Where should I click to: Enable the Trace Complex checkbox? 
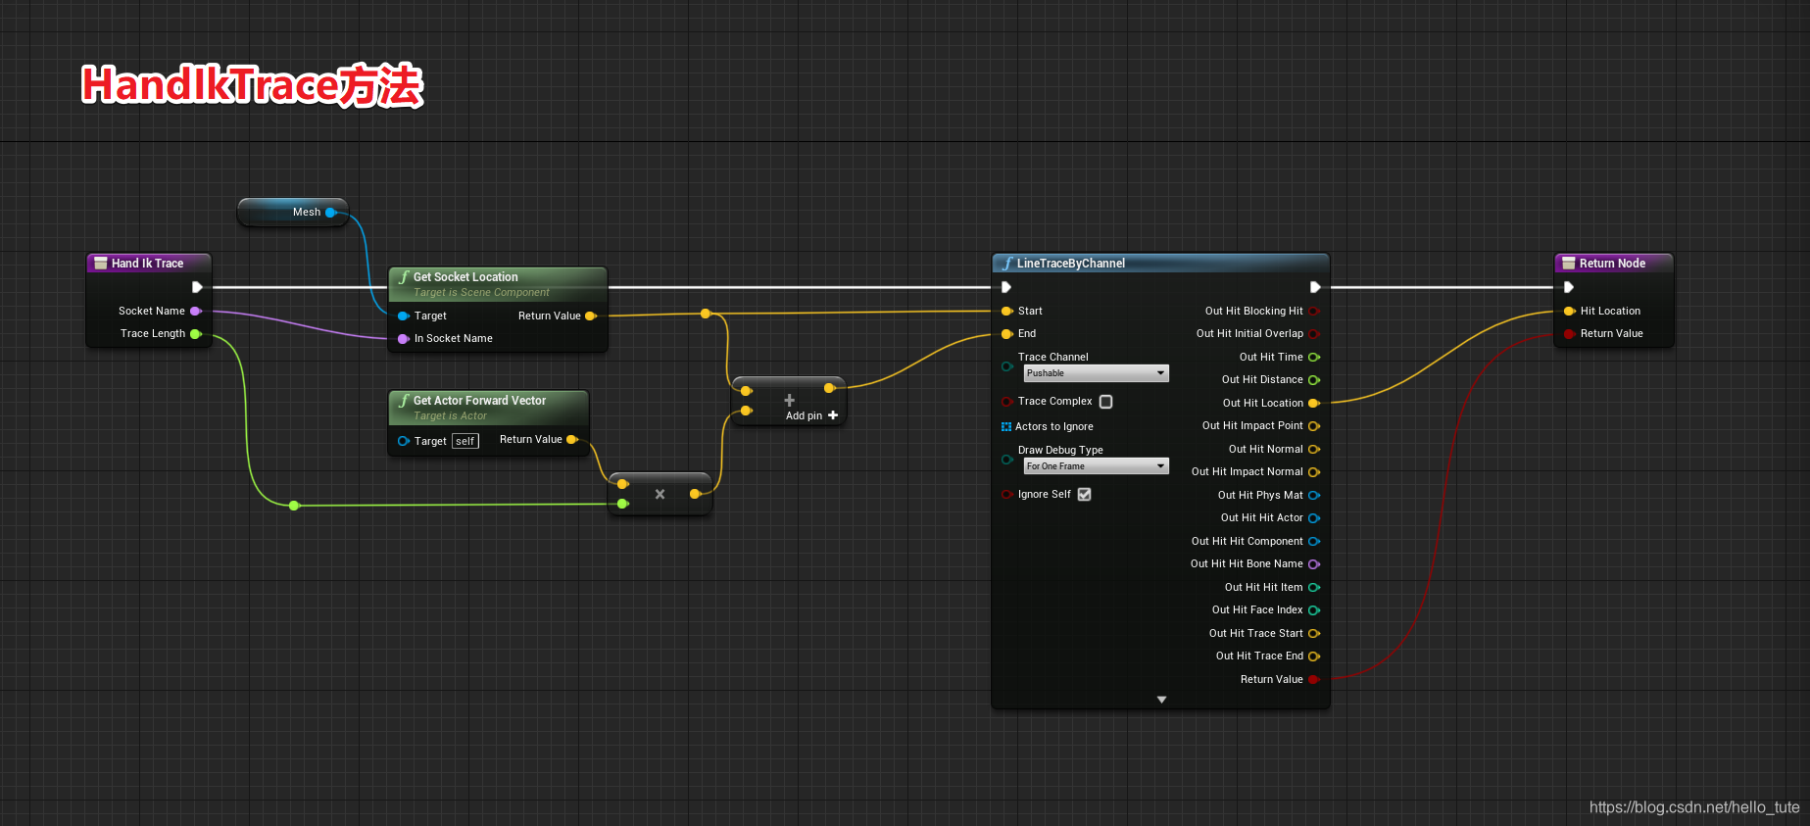pos(1106,402)
